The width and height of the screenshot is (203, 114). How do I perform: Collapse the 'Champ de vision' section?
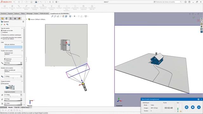(22, 81)
